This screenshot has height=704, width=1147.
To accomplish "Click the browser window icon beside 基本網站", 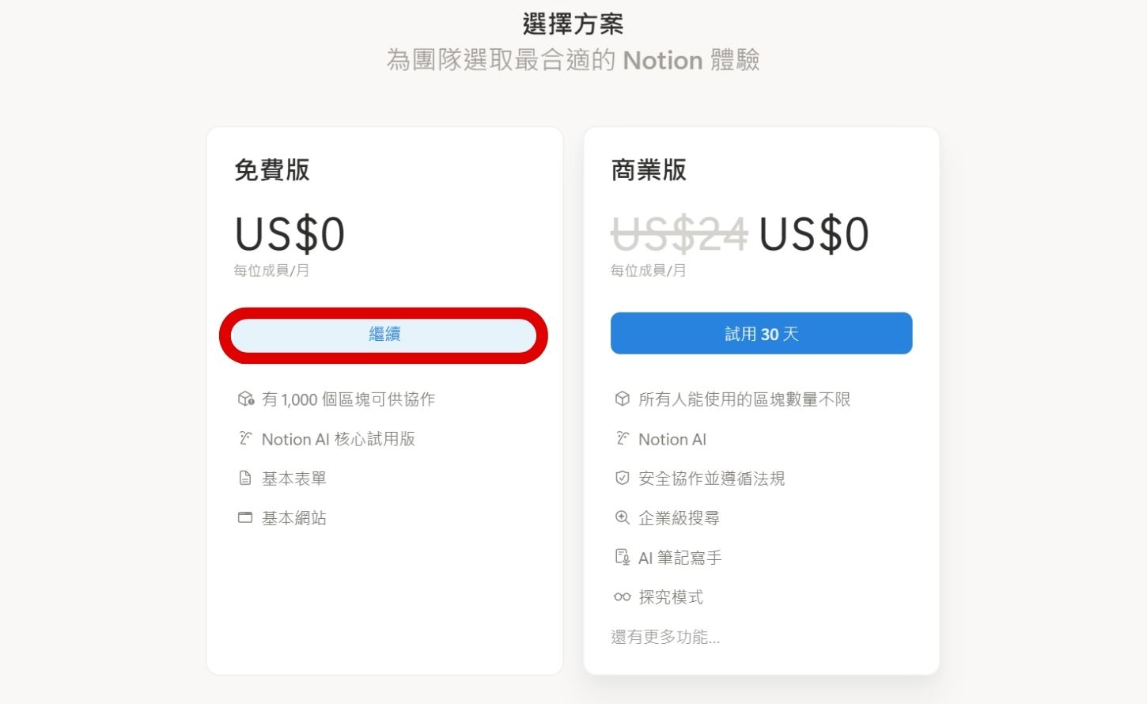I will (245, 517).
